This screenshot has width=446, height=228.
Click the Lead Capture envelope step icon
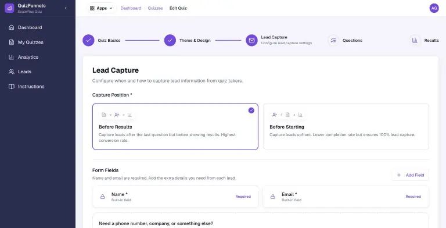pos(251,41)
